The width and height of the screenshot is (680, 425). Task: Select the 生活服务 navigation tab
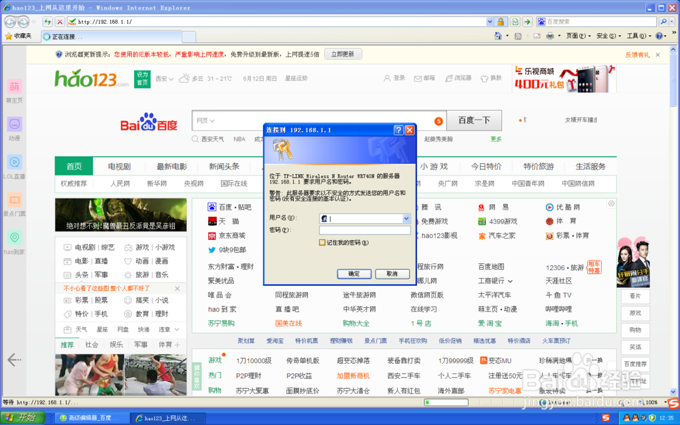pyautogui.click(x=590, y=167)
